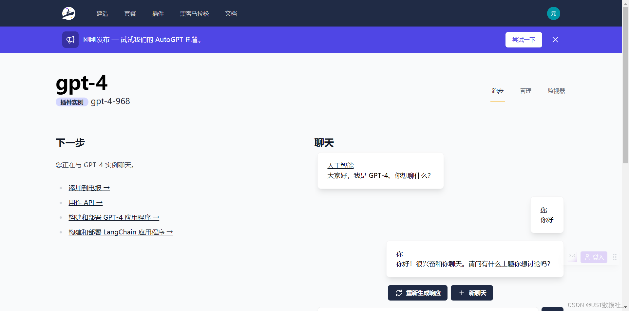629x311 pixels.
Task: Open the user avatar 元 menu
Action: [x=554, y=13]
